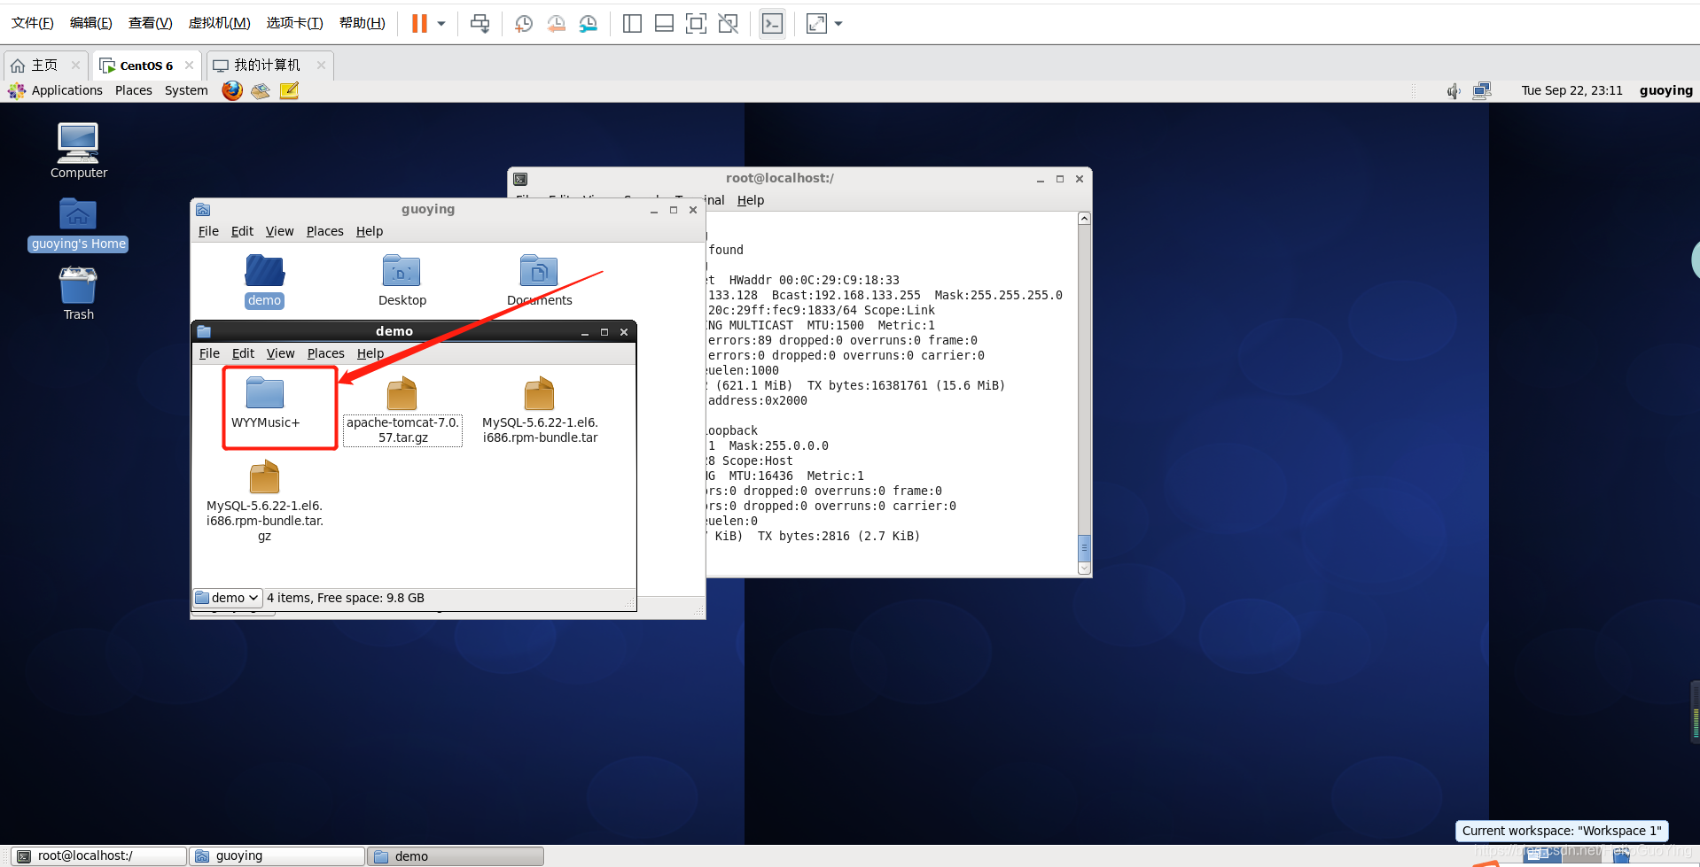This screenshot has width=1700, height=867.
Task: Click the guoying user name in the panel
Action: click(1665, 90)
